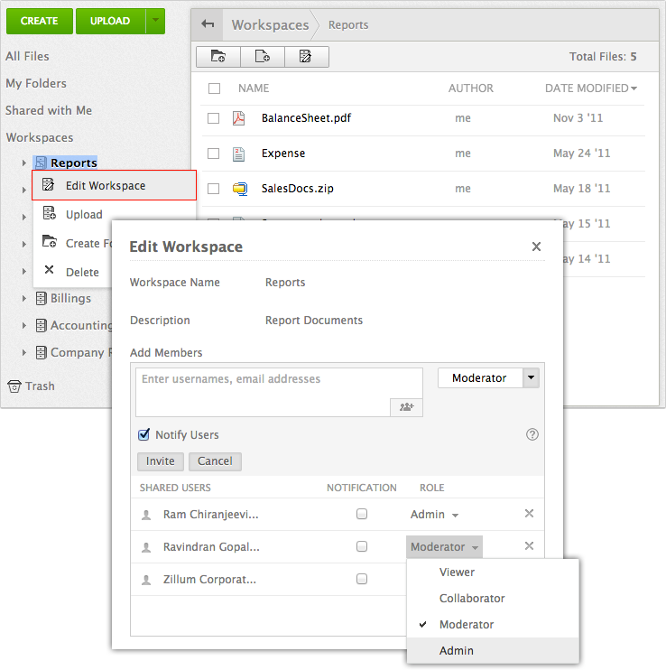Click the back arrow in breadcrumb bar

pyautogui.click(x=208, y=23)
